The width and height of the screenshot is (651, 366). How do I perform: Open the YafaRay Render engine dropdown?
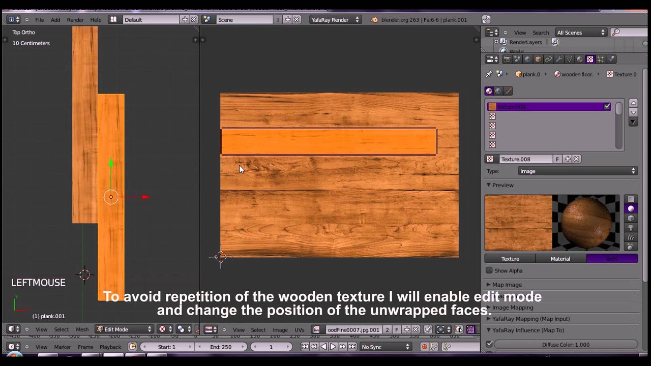335,19
